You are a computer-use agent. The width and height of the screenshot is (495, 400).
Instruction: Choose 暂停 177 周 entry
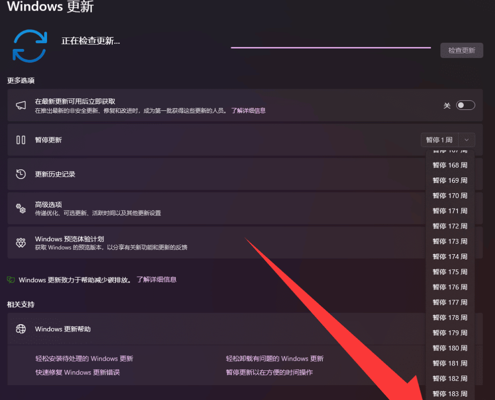(x=450, y=302)
